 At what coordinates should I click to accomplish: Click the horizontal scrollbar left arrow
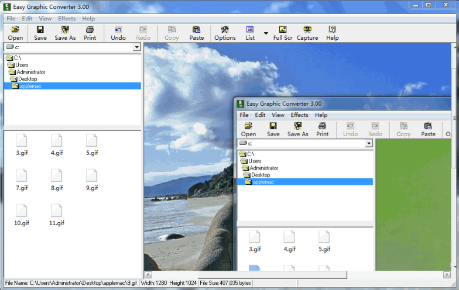point(148,275)
